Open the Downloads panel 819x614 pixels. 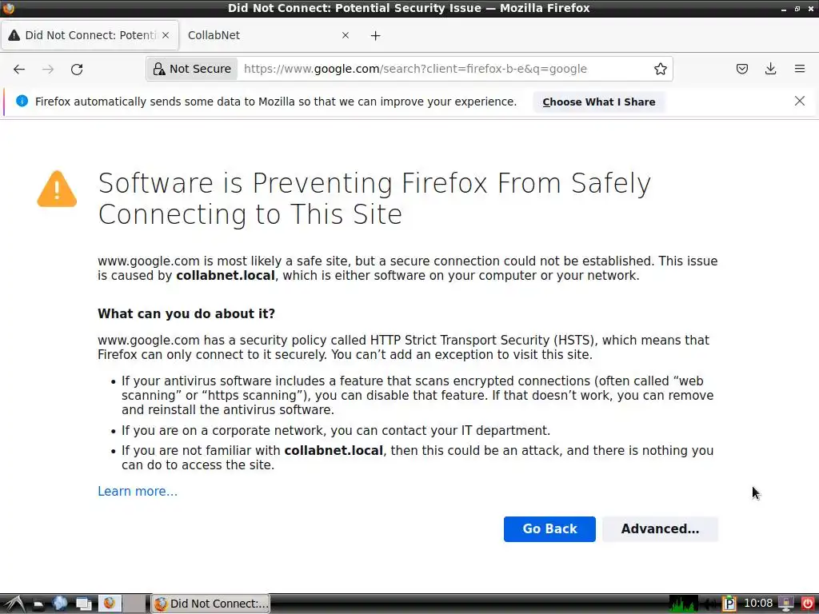770,69
